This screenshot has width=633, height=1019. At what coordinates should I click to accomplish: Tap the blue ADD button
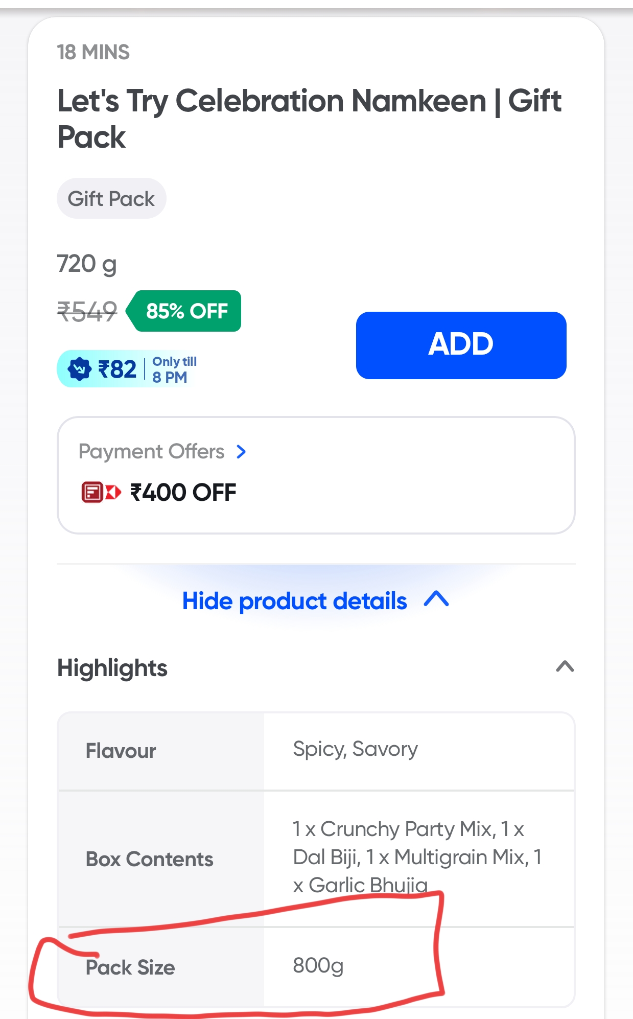(x=461, y=345)
